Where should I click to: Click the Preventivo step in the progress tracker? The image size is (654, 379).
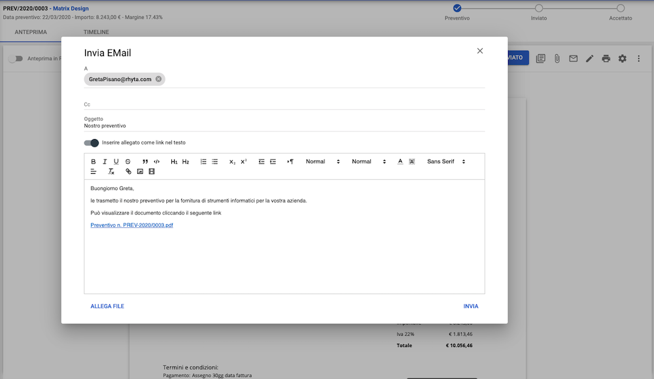[457, 8]
